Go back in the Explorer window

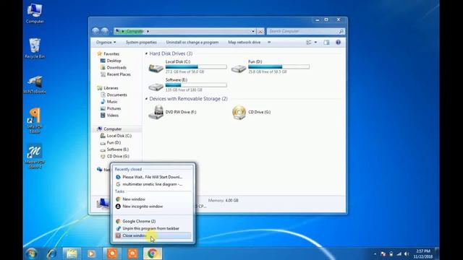coord(95,31)
